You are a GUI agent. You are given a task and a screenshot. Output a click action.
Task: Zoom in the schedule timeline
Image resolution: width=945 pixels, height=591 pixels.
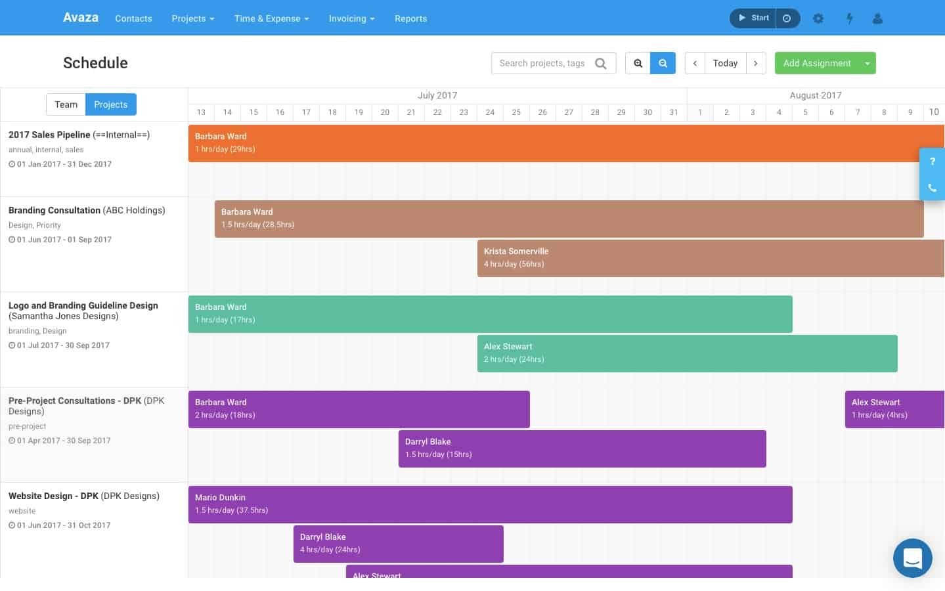tap(663, 63)
